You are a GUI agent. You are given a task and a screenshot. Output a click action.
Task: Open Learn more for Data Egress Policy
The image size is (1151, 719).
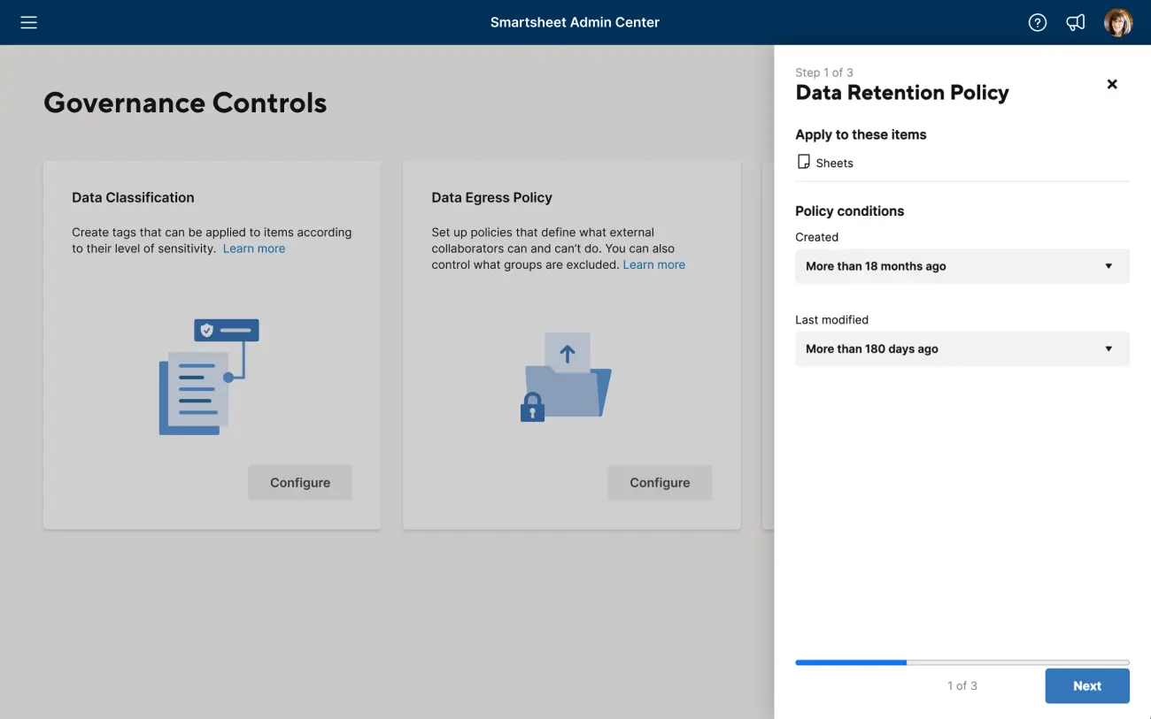point(653,264)
